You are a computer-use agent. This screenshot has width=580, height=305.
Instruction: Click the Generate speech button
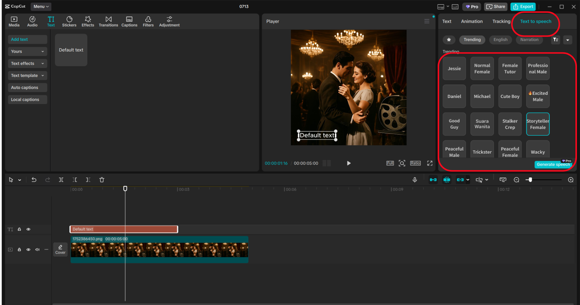[553, 164]
